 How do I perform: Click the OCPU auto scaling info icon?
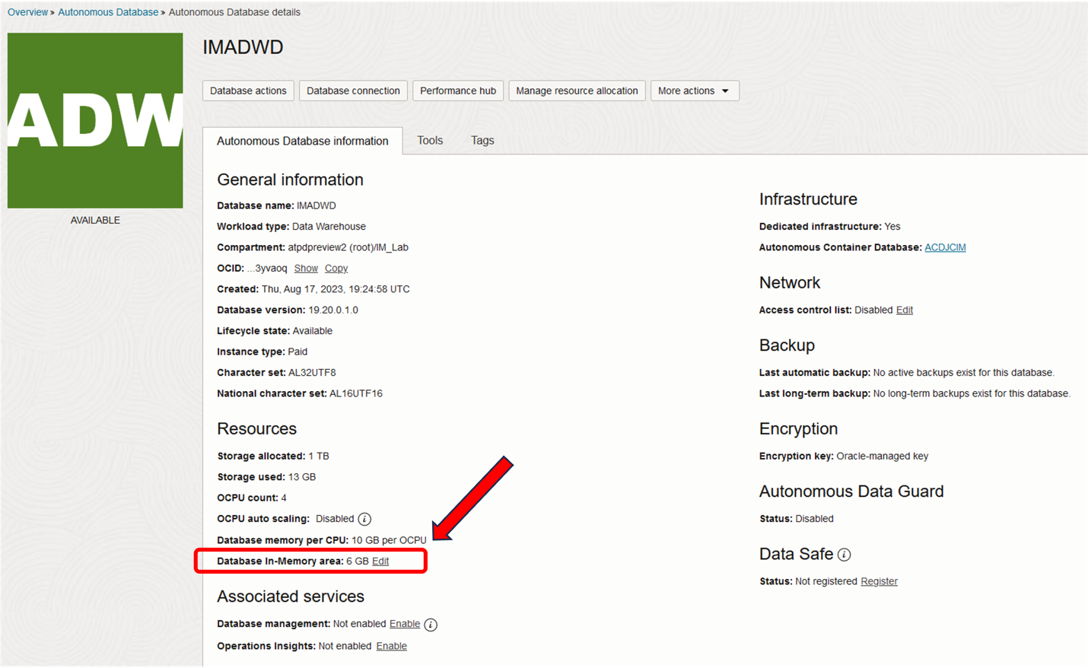[x=364, y=519]
